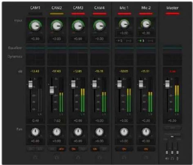Screen dimensions: 193x165
Task: Turn off CAM4 ON button
Action: tap(95, 149)
